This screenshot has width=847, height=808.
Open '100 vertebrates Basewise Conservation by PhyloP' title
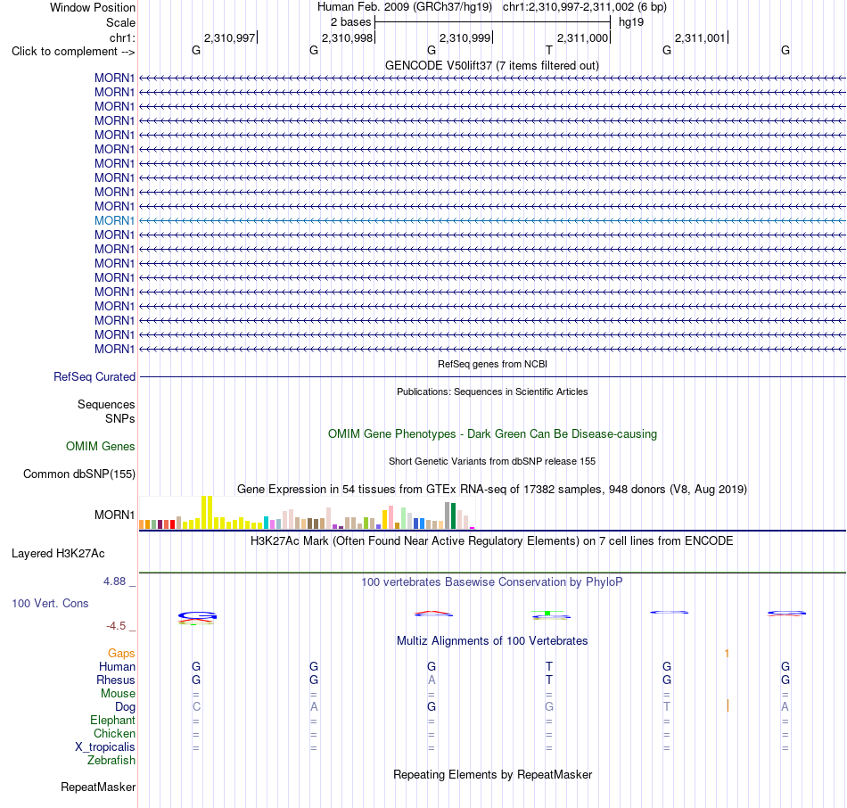[492, 582]
